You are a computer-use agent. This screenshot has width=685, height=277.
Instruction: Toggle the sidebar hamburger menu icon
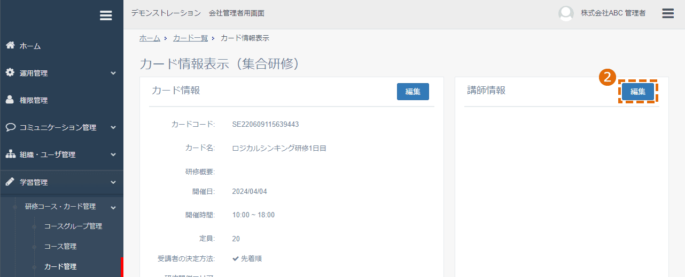[106, 15]
